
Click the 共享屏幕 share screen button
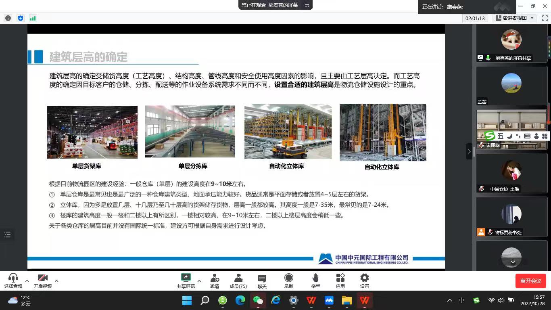[x=186, y=281]
